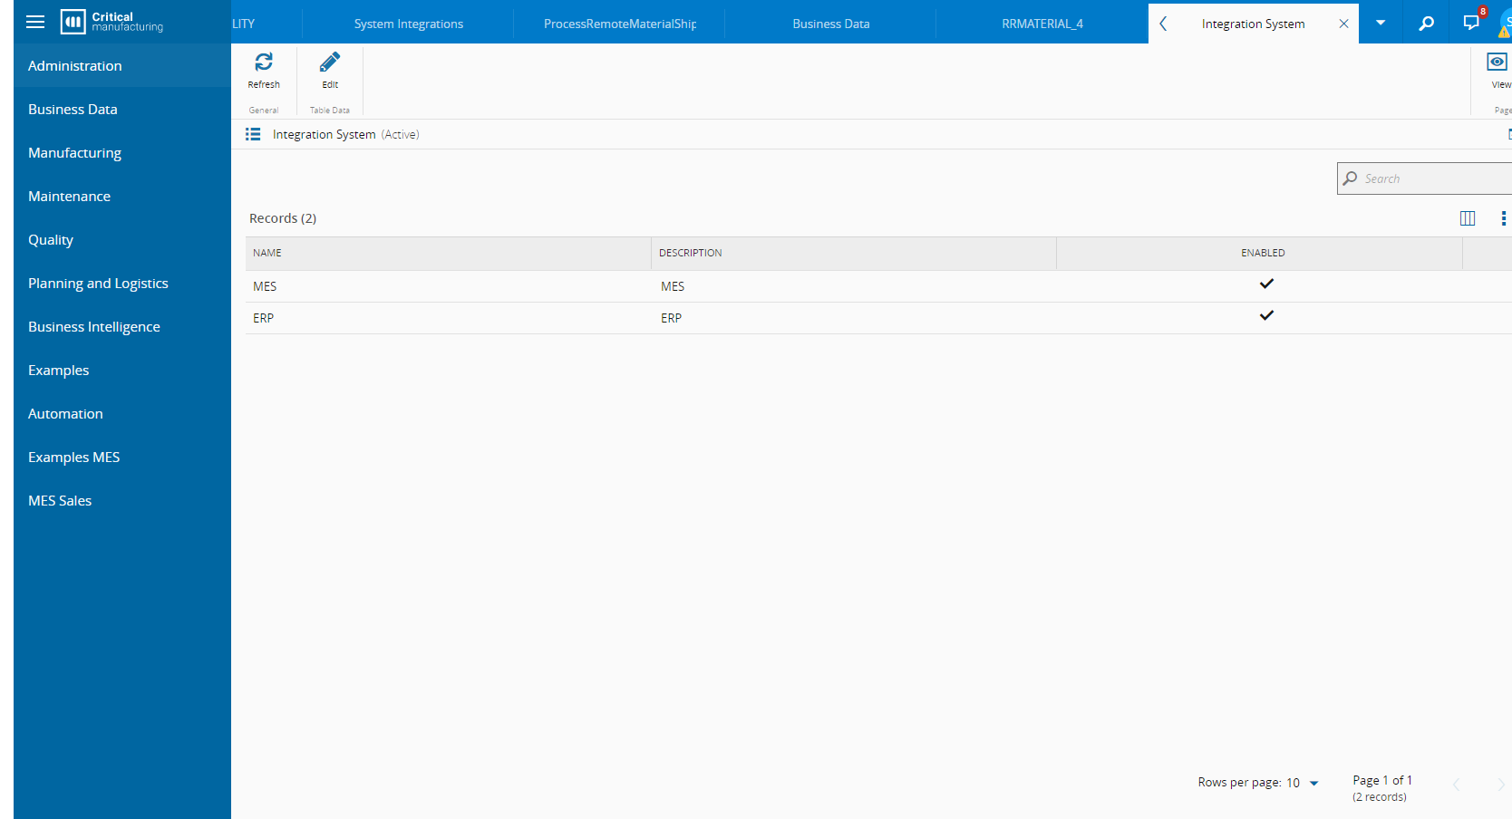Click the ERP description cell
The width and height of the screenshot is (1512, 819).
point(853,318)
